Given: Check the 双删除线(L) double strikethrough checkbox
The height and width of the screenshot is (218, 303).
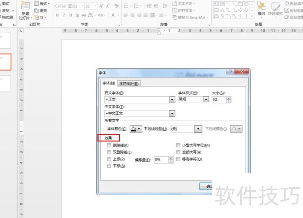Looking at the screenshot, I should pos(109,152).
